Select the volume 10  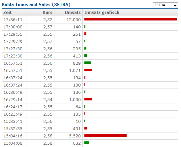pos(78,122)
